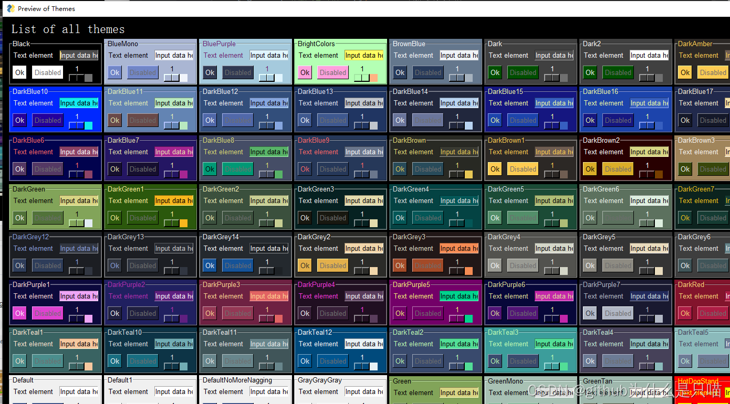This screenshot has height=404, width=730.
Task: Click Ok in the DarkGreen5 theme
Action: point(495,218)
